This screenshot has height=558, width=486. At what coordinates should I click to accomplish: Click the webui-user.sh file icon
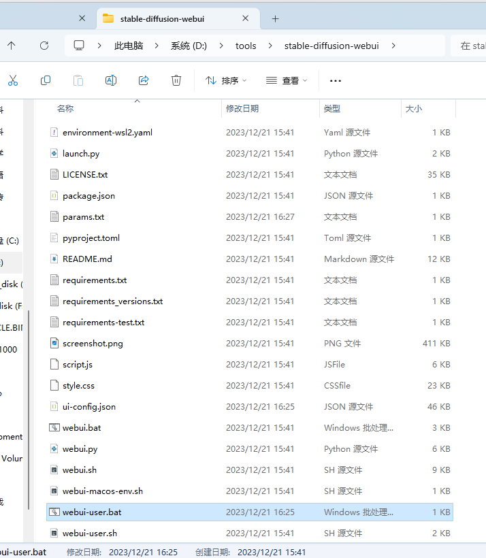(54, 533)
